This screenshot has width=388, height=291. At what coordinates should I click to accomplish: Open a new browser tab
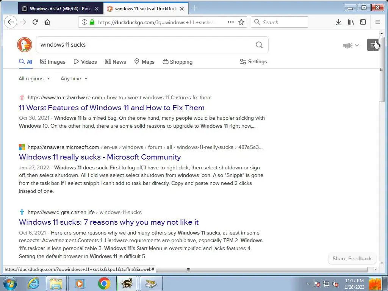[x=195, y=8]
